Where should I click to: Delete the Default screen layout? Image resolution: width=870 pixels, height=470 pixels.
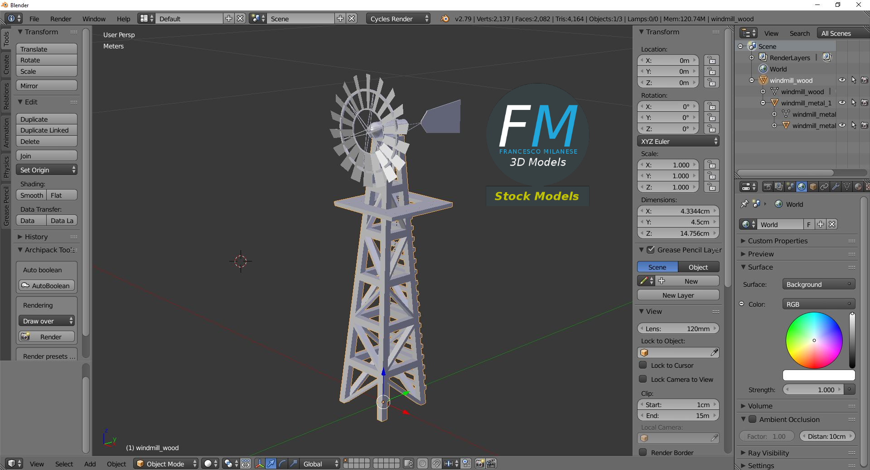point(240,19)
